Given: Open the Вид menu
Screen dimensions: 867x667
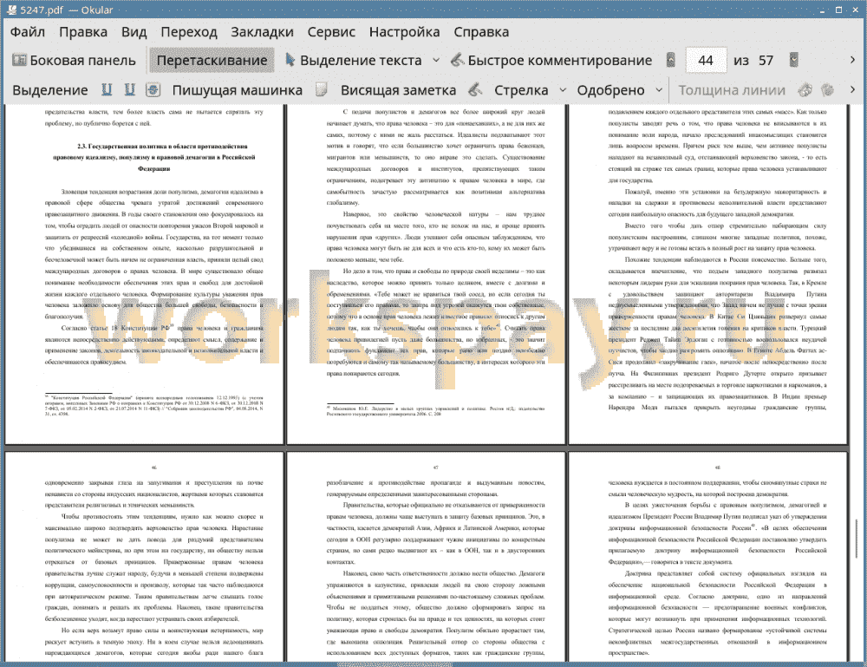Looking at the screenshot, I should click(x=134, y=32).
